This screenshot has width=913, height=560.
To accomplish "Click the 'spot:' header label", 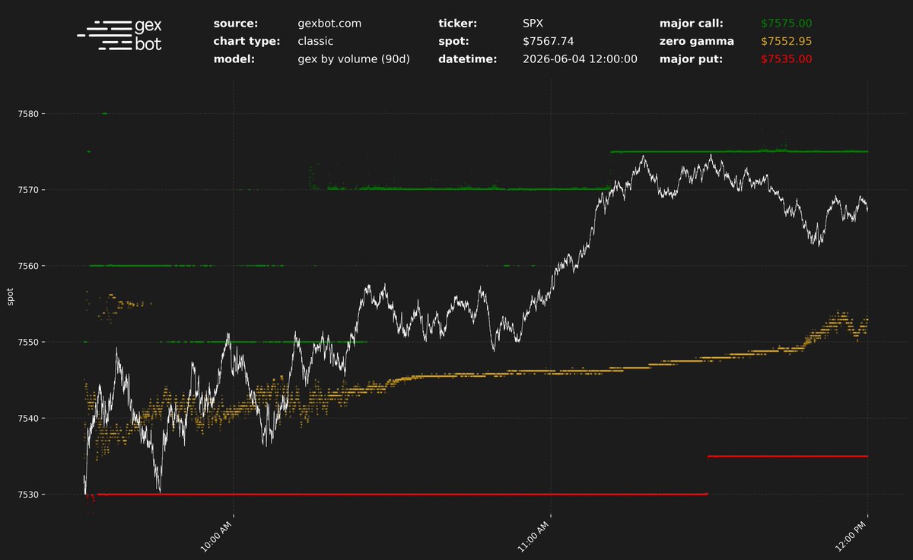I will [454, 41].
